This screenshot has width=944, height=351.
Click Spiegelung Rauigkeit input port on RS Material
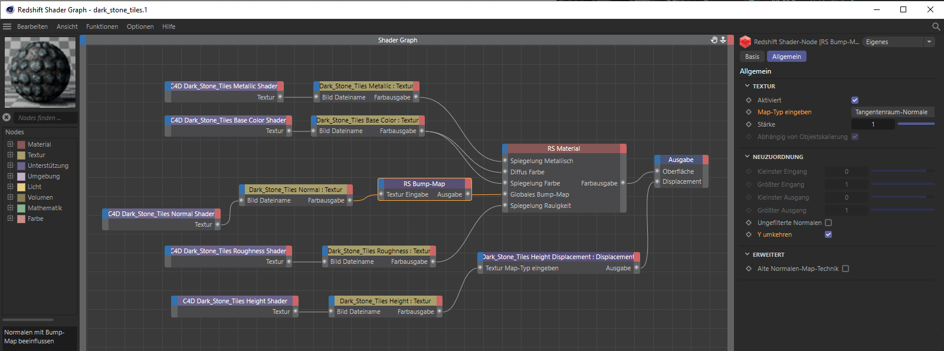pos(505,206)
